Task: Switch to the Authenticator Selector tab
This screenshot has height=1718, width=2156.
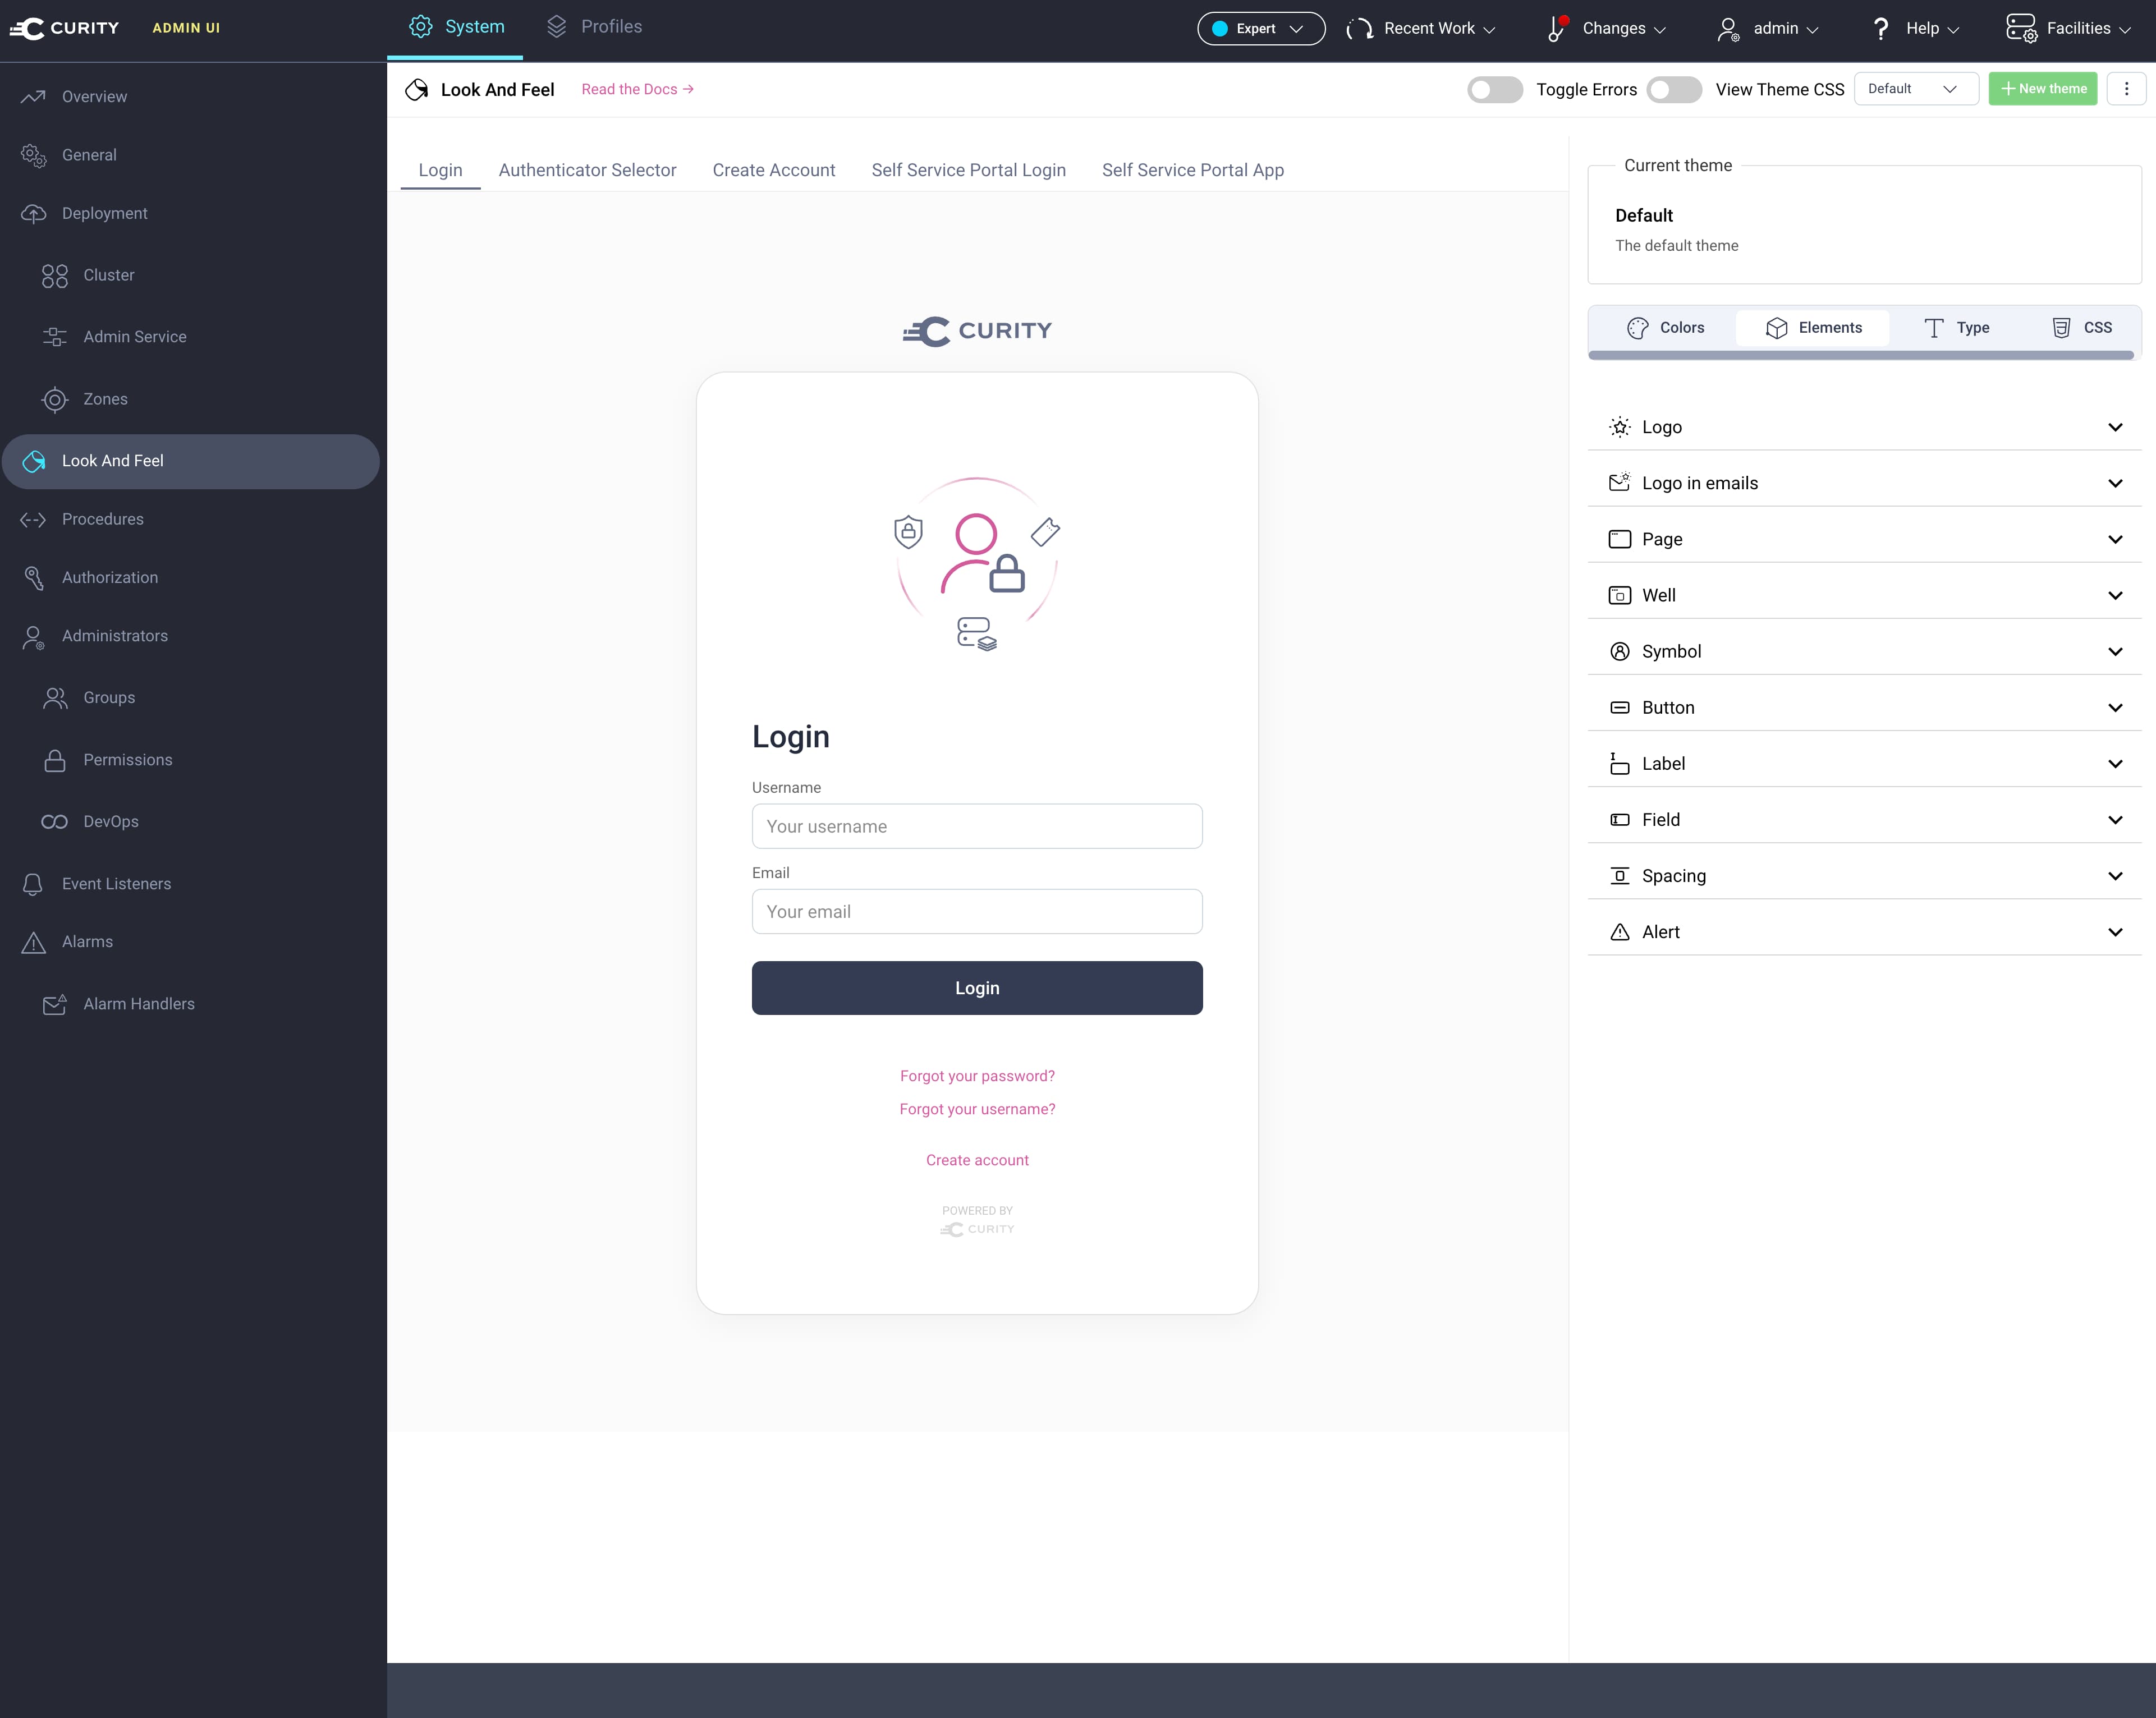Action: click(587, 170)
